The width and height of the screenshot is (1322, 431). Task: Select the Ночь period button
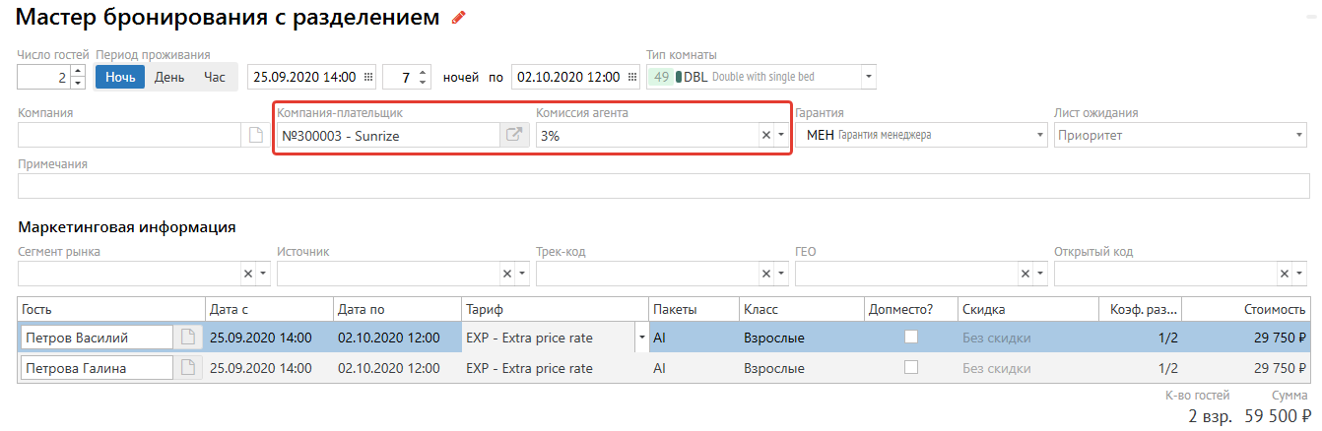(x=120, y=77)
